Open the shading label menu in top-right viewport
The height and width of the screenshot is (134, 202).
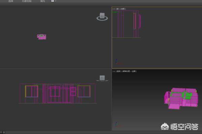pos(123,9)
